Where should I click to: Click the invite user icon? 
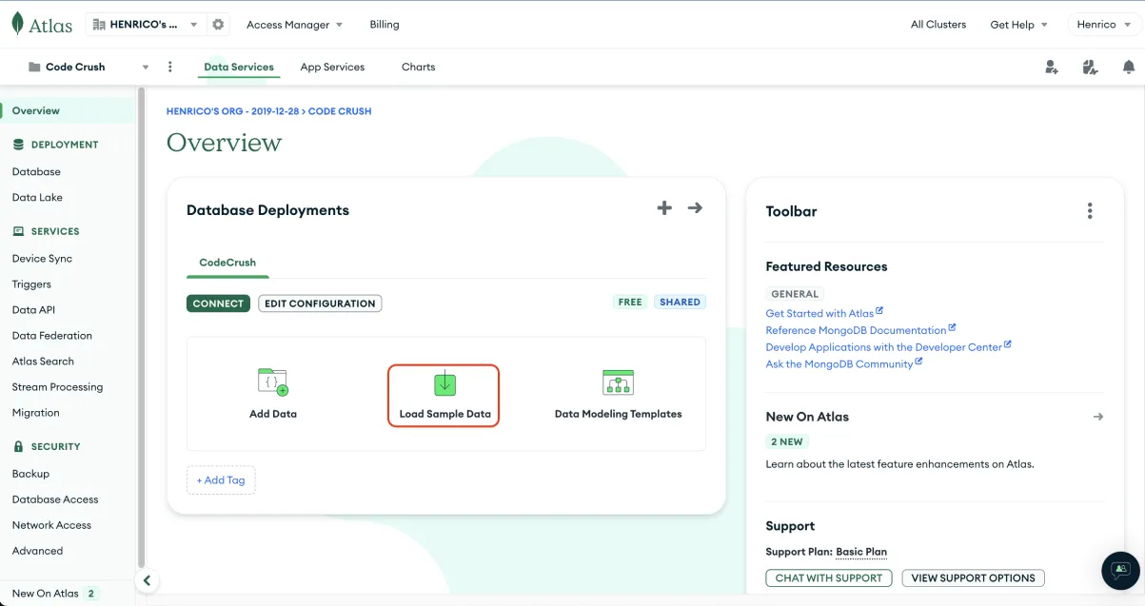coord(1051,67)
